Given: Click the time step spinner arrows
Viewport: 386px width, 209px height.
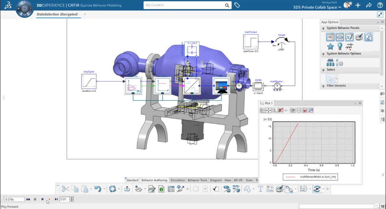Looking at the screenshot, I should click(x=72, y=199).
